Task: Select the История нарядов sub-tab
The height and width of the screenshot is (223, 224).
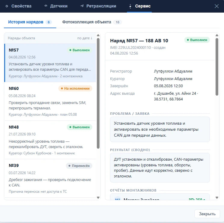Action: point(30,22)
